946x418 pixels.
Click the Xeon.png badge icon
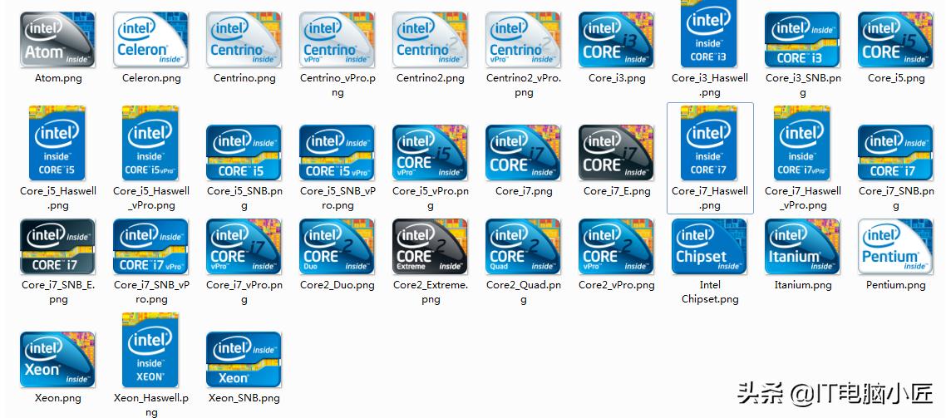57,360
